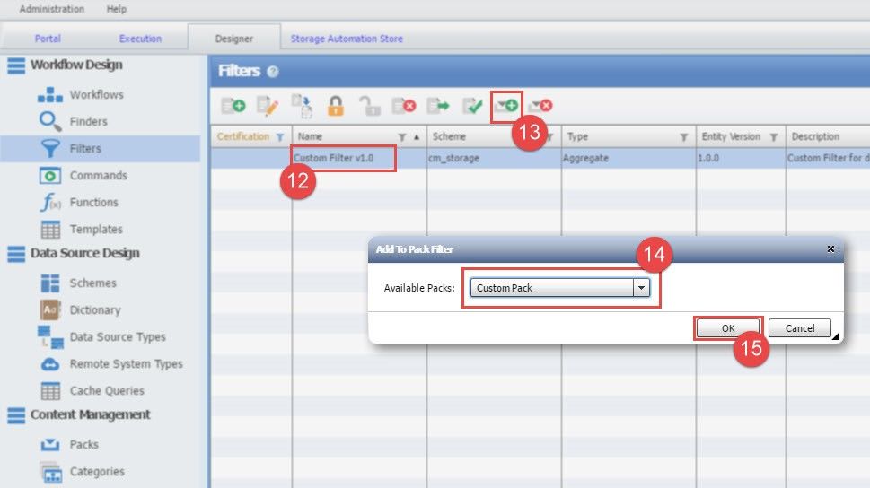This screenshot has width=870, height=488.
Task: Click the Custom Pack selection field
Action: coord(552,287)
